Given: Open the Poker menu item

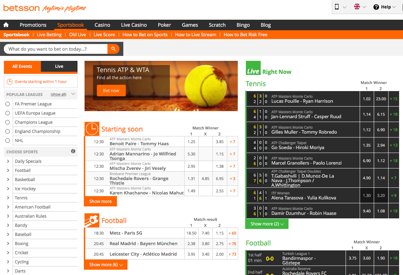Looking at the screenshot, I should 164,25.
